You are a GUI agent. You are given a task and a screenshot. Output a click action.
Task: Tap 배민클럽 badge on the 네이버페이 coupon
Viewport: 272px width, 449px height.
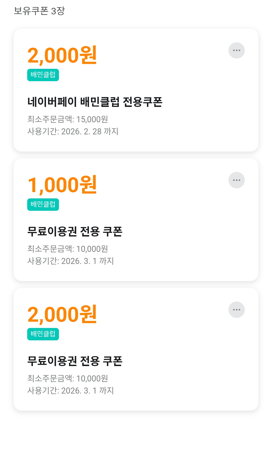(x=43, y=75)
